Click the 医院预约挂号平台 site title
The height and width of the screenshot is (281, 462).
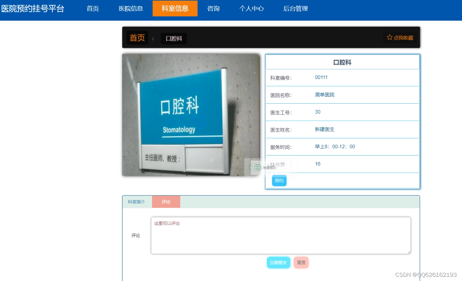(33, 9)
